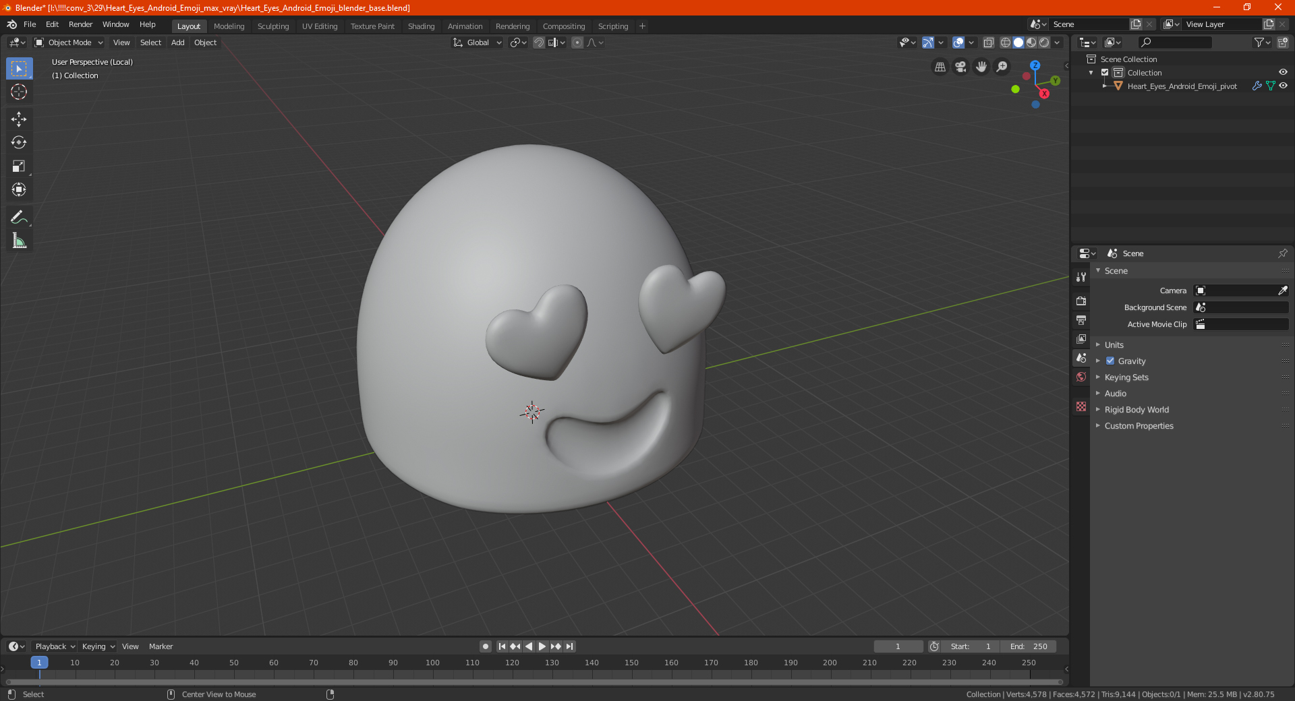Switch to the Sculpting workspace tab
Screen dimensions: 1295x701
pyautogui.click(x=272, y=26)
